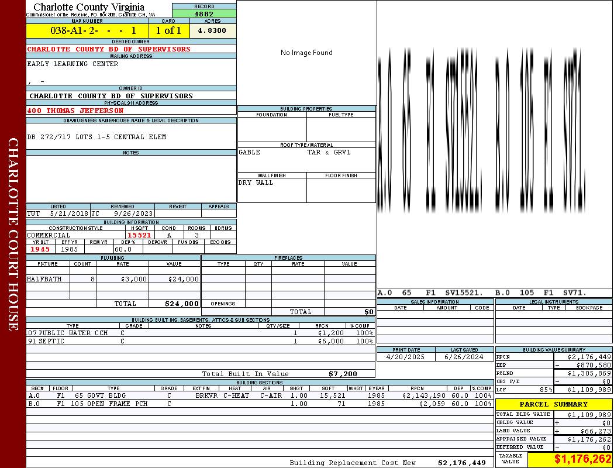
Task: Click halfbath count 8
Action: (92, 279)
